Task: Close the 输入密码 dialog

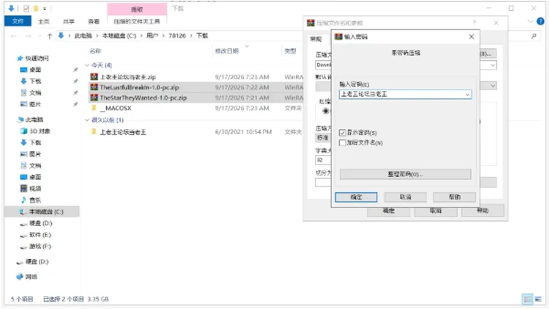Action: tap(471, 37)
